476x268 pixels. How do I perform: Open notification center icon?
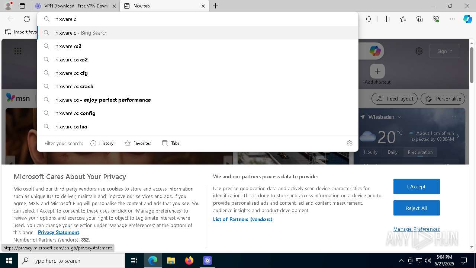click(x=464, y=261)
